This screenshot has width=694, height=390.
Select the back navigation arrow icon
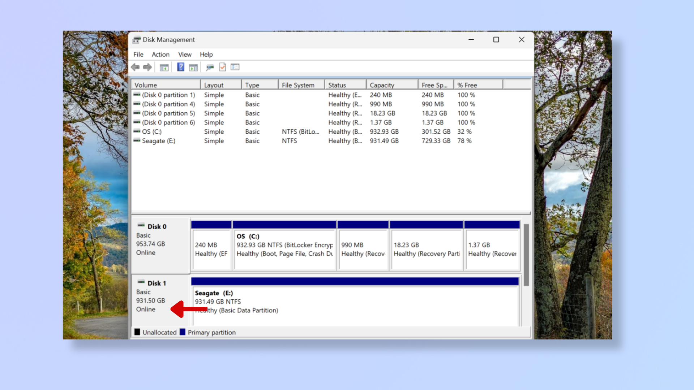click(x=136, y=67)
